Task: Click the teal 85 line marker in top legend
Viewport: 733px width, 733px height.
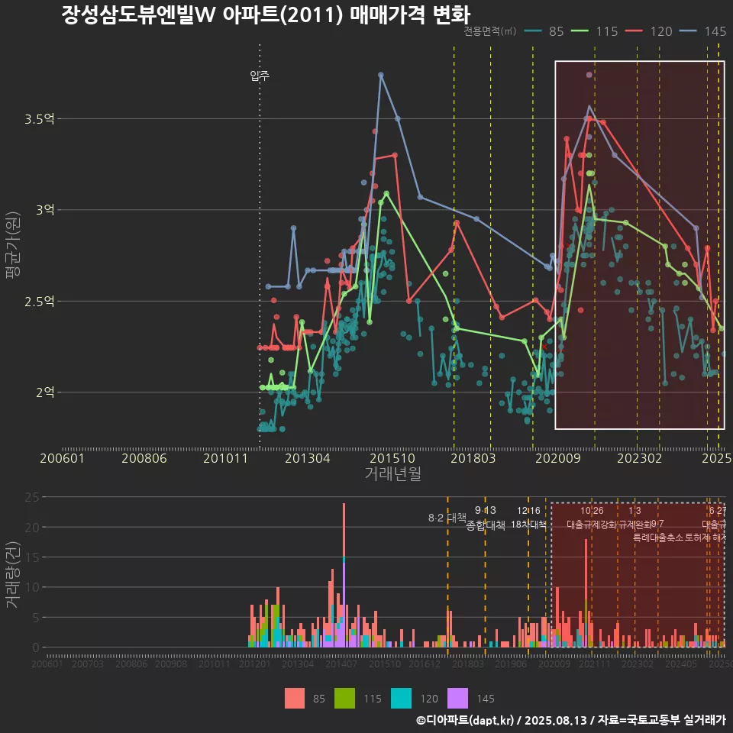Action: click(x=533, y=31)
